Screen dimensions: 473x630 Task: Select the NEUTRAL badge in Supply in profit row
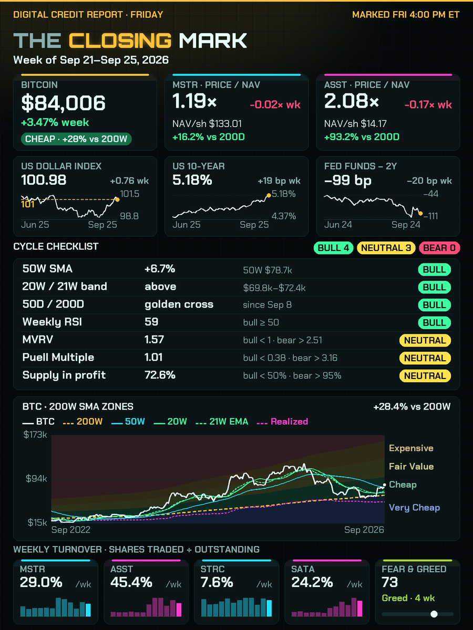pos(425,376)
